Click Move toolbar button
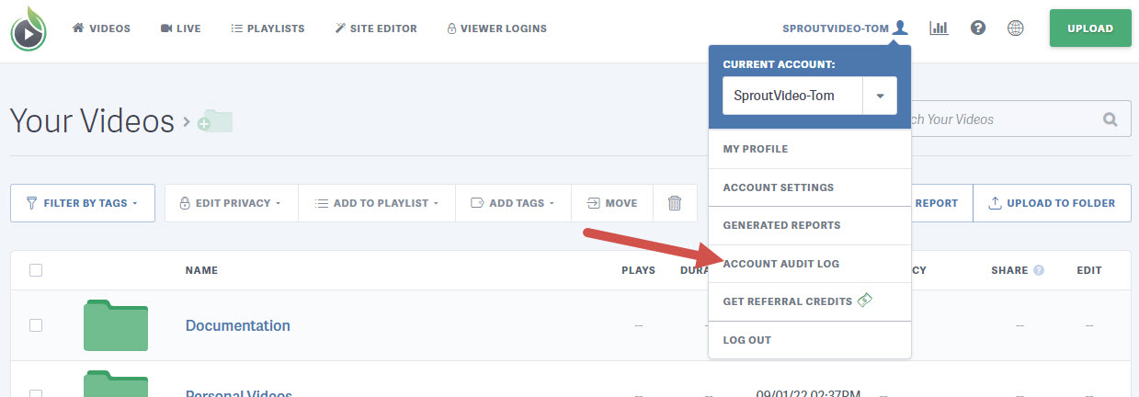The height and width of the screenshot is (397, 1139). [612, 203]
